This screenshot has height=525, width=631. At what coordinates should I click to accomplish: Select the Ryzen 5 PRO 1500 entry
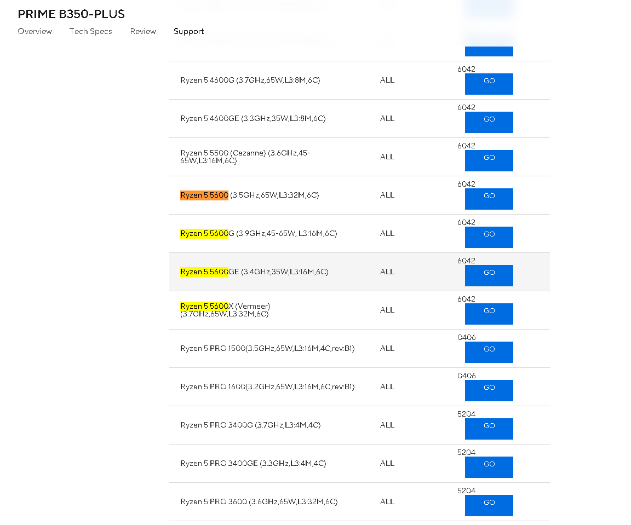pos(267,348)
